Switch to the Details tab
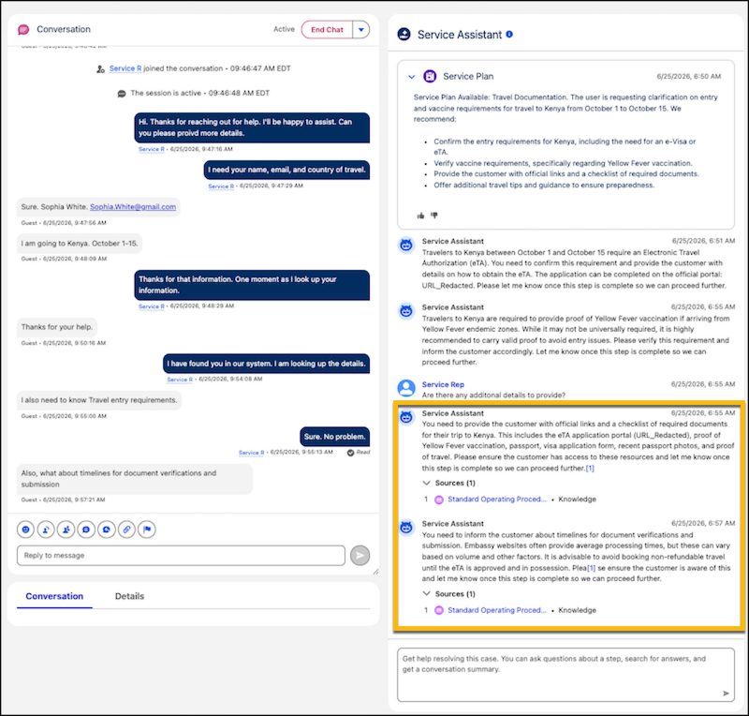The image size is (749, 716). coord(129,596)
